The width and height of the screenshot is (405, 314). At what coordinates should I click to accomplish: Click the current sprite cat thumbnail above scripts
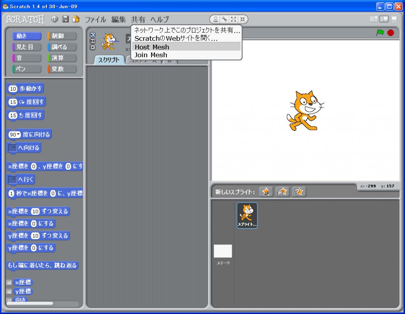(x=110, y=41)
